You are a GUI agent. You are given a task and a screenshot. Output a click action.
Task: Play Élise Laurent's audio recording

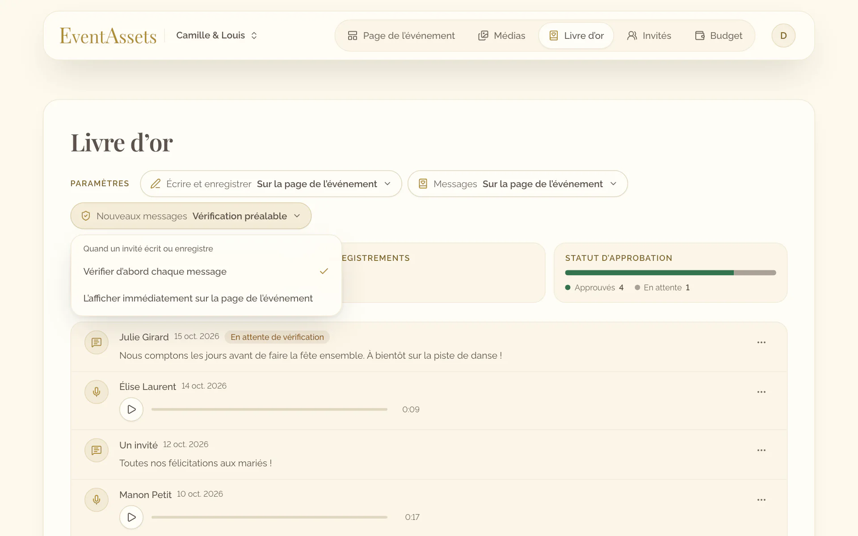[x=131, y=410]
